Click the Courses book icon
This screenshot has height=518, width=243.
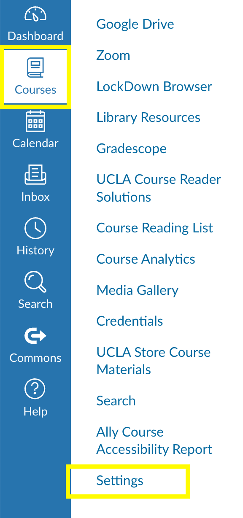[x=35, y=68]
